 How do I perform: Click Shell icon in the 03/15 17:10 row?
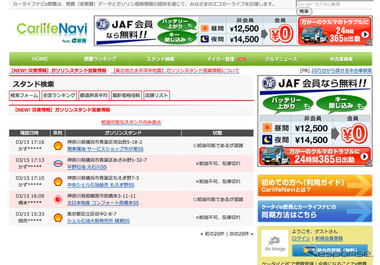pos(58,182)
